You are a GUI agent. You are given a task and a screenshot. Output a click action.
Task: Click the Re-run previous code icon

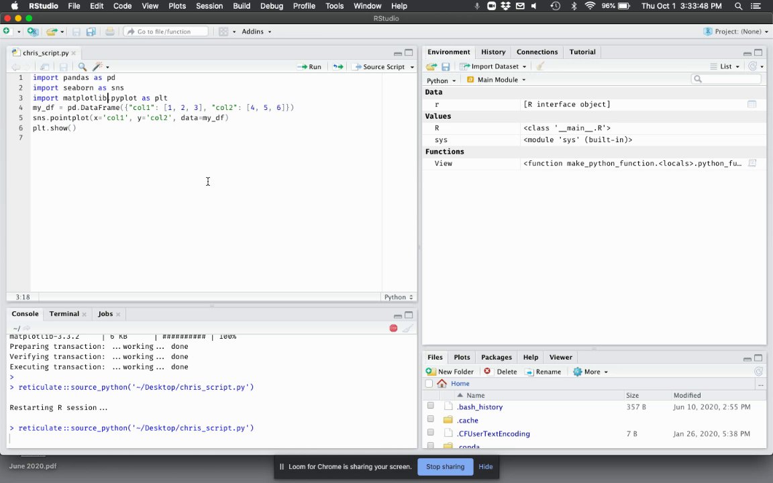tap(338, 66)
